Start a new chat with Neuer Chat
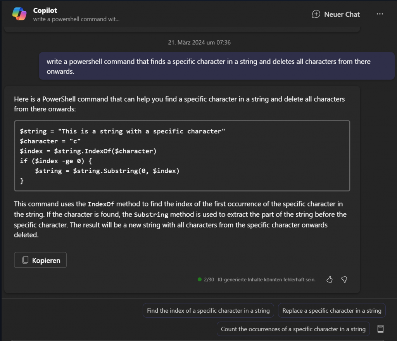 (336, 14)
